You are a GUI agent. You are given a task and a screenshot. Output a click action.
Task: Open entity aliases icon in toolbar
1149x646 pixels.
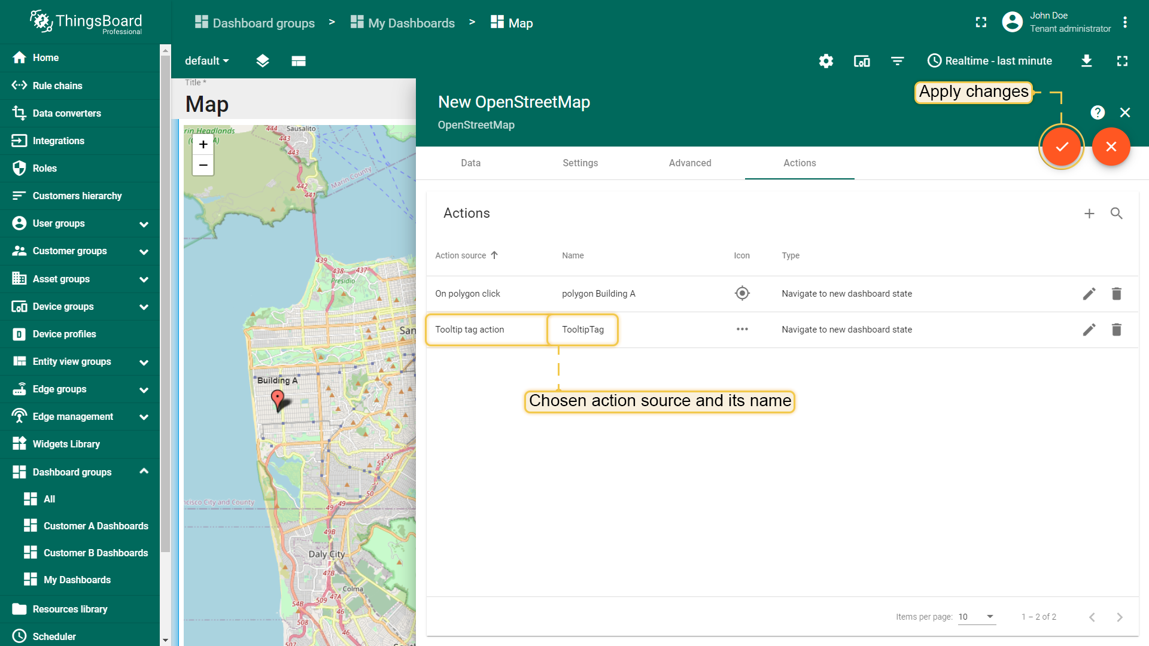click(862, 61)
